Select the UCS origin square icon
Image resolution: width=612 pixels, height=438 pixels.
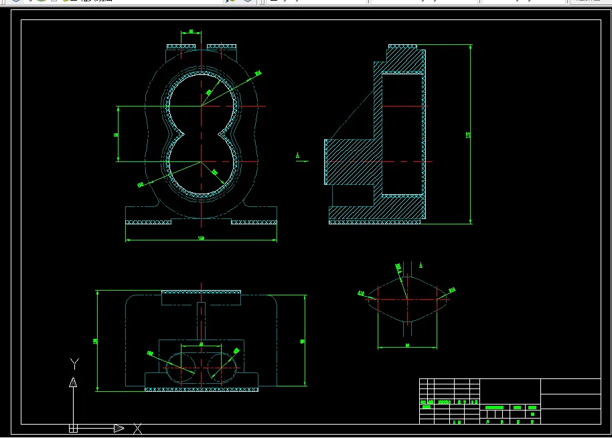tap(74, 428)
